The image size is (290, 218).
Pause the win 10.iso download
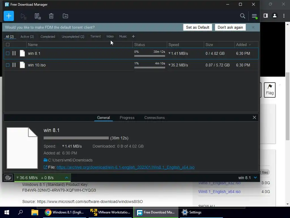[x=14, y=65]
